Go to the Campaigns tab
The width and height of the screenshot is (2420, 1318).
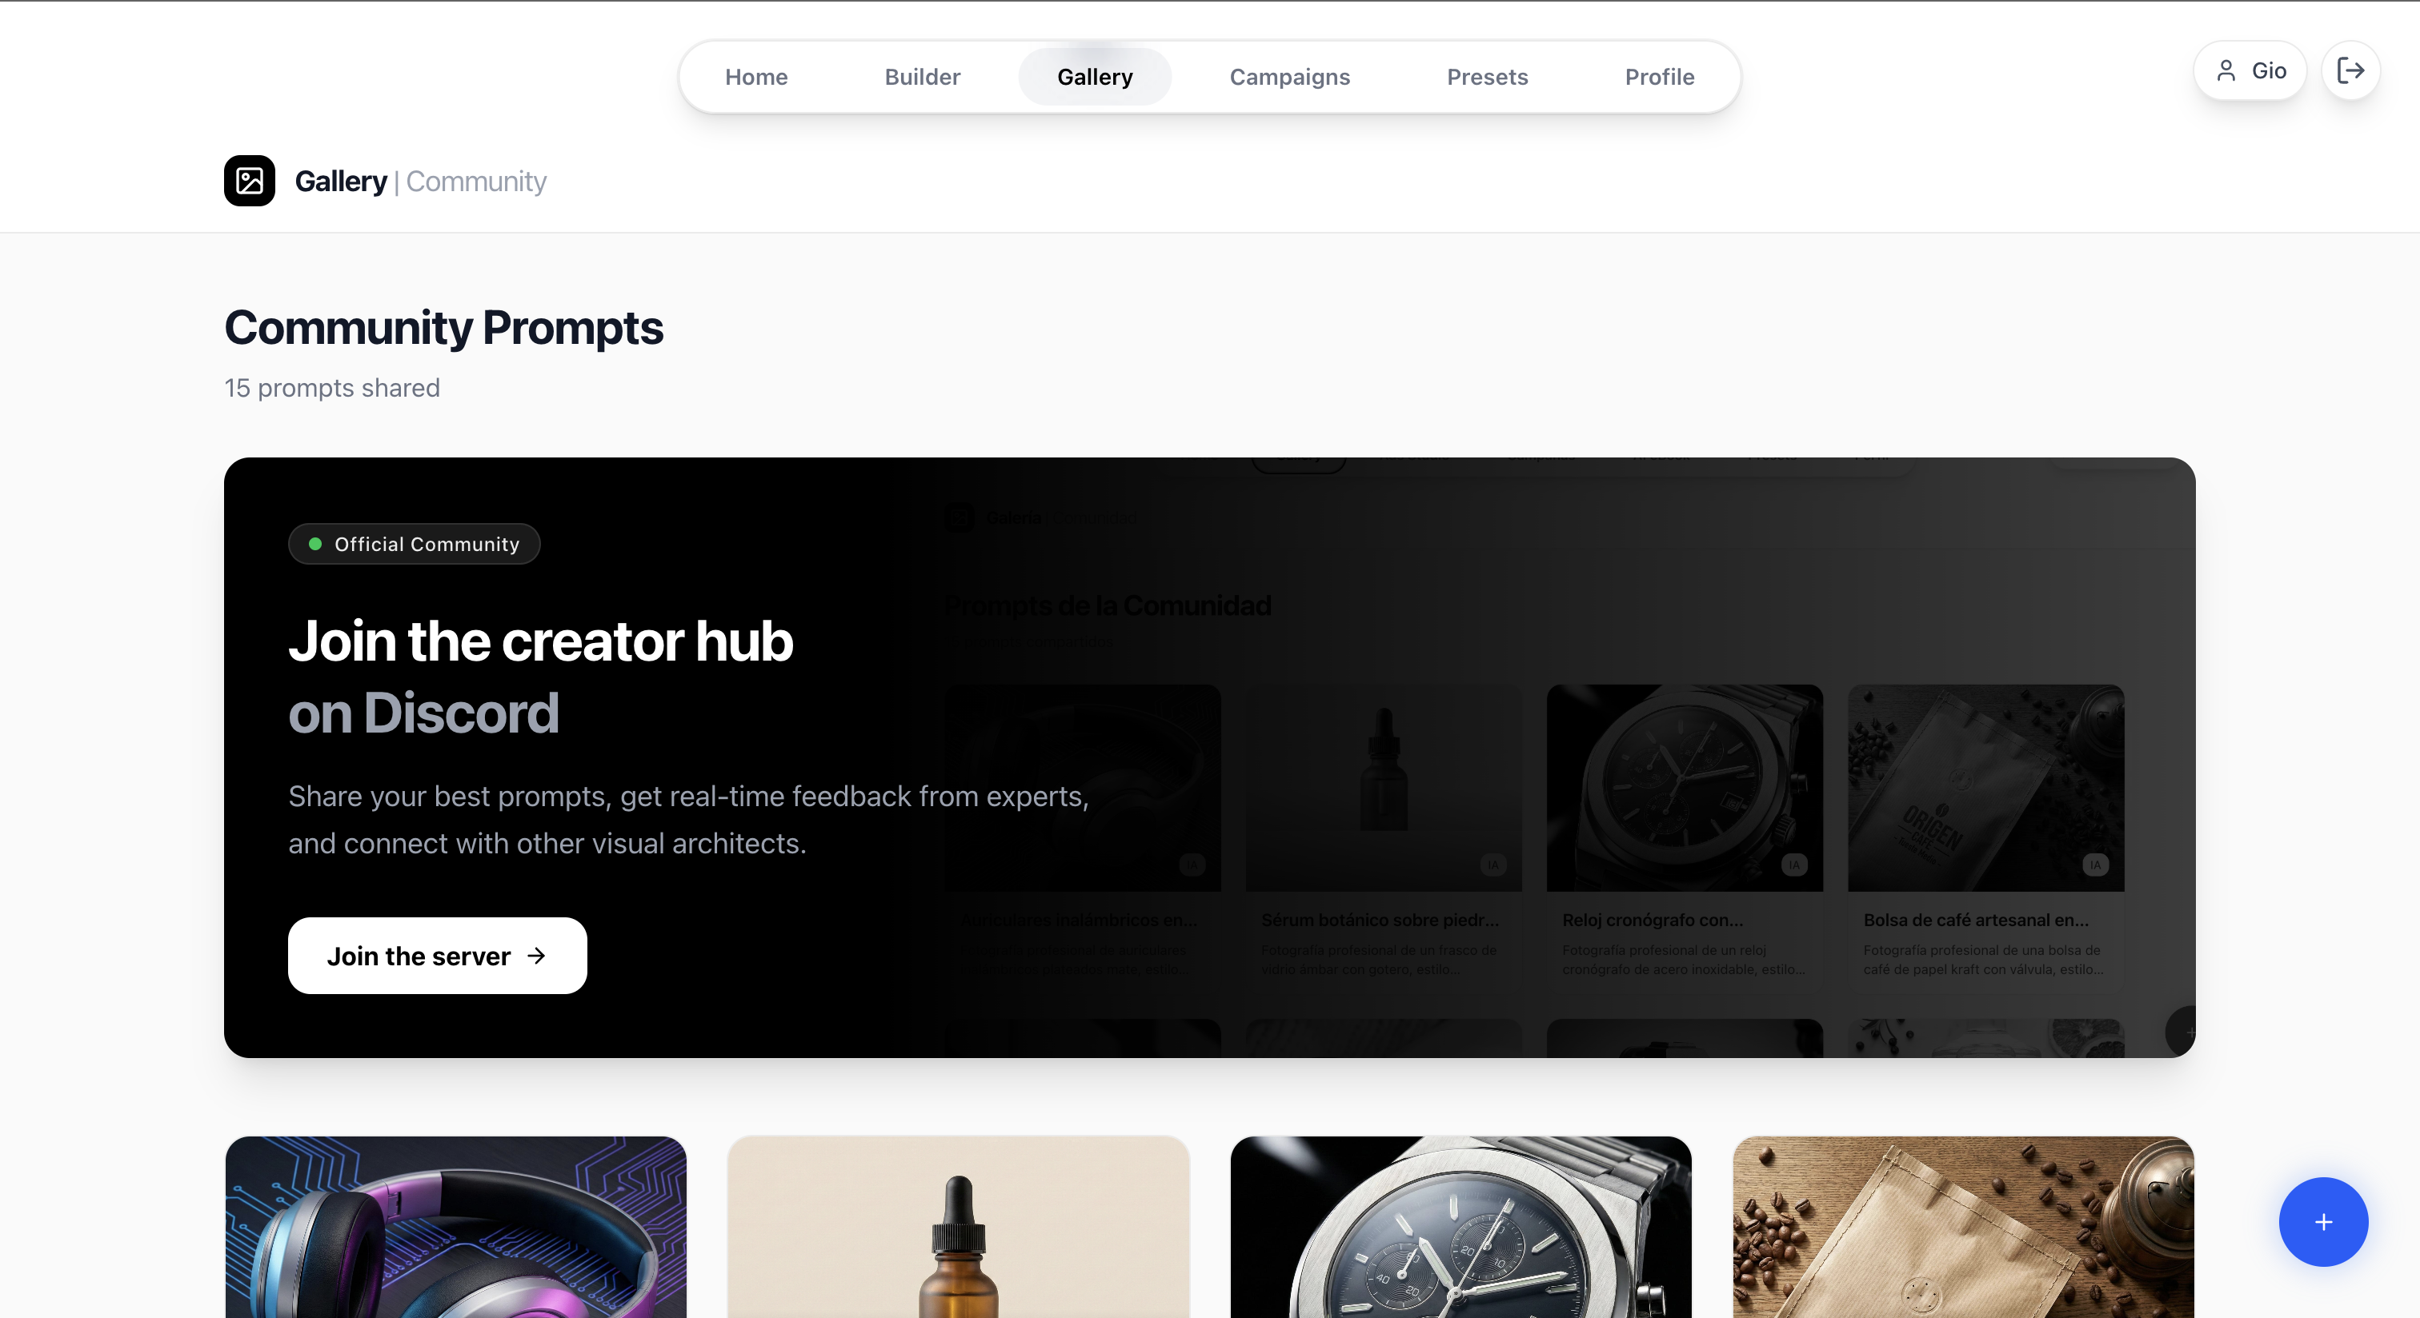point(1290,77)
